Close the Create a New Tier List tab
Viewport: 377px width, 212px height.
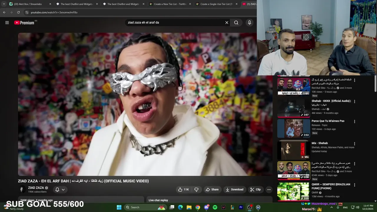[190, 4]
